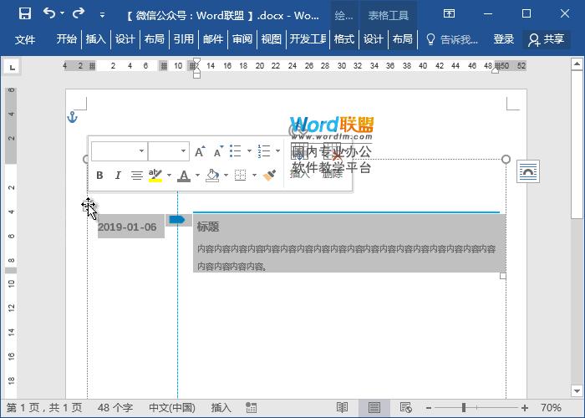
Task: Customize the quick access toolbar
Action: tap(102, 15)
